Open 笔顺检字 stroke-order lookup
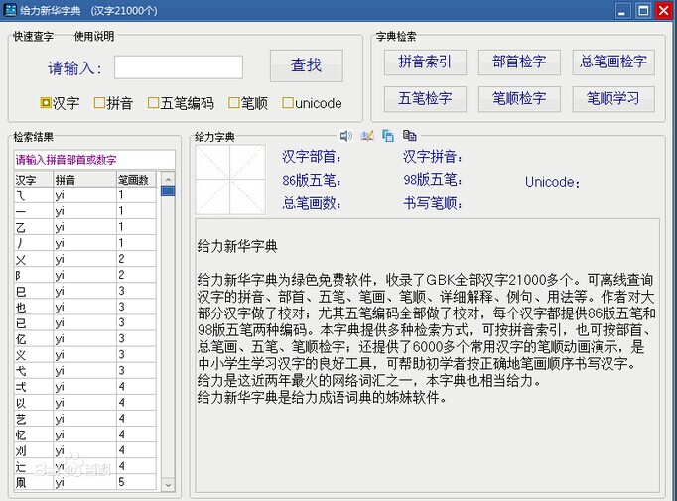 click(x=519, y=99)
